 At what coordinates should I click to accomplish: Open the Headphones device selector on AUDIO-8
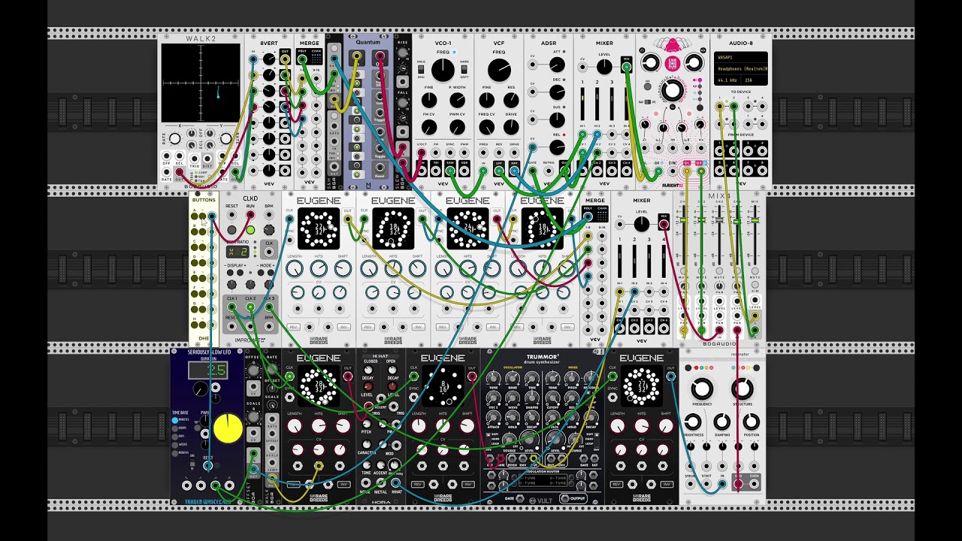[741, 68]
